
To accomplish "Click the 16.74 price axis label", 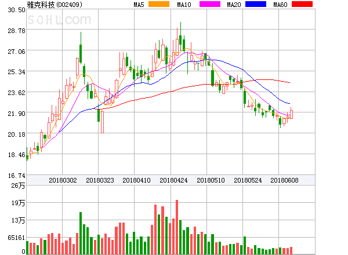I will coord(16,176).
